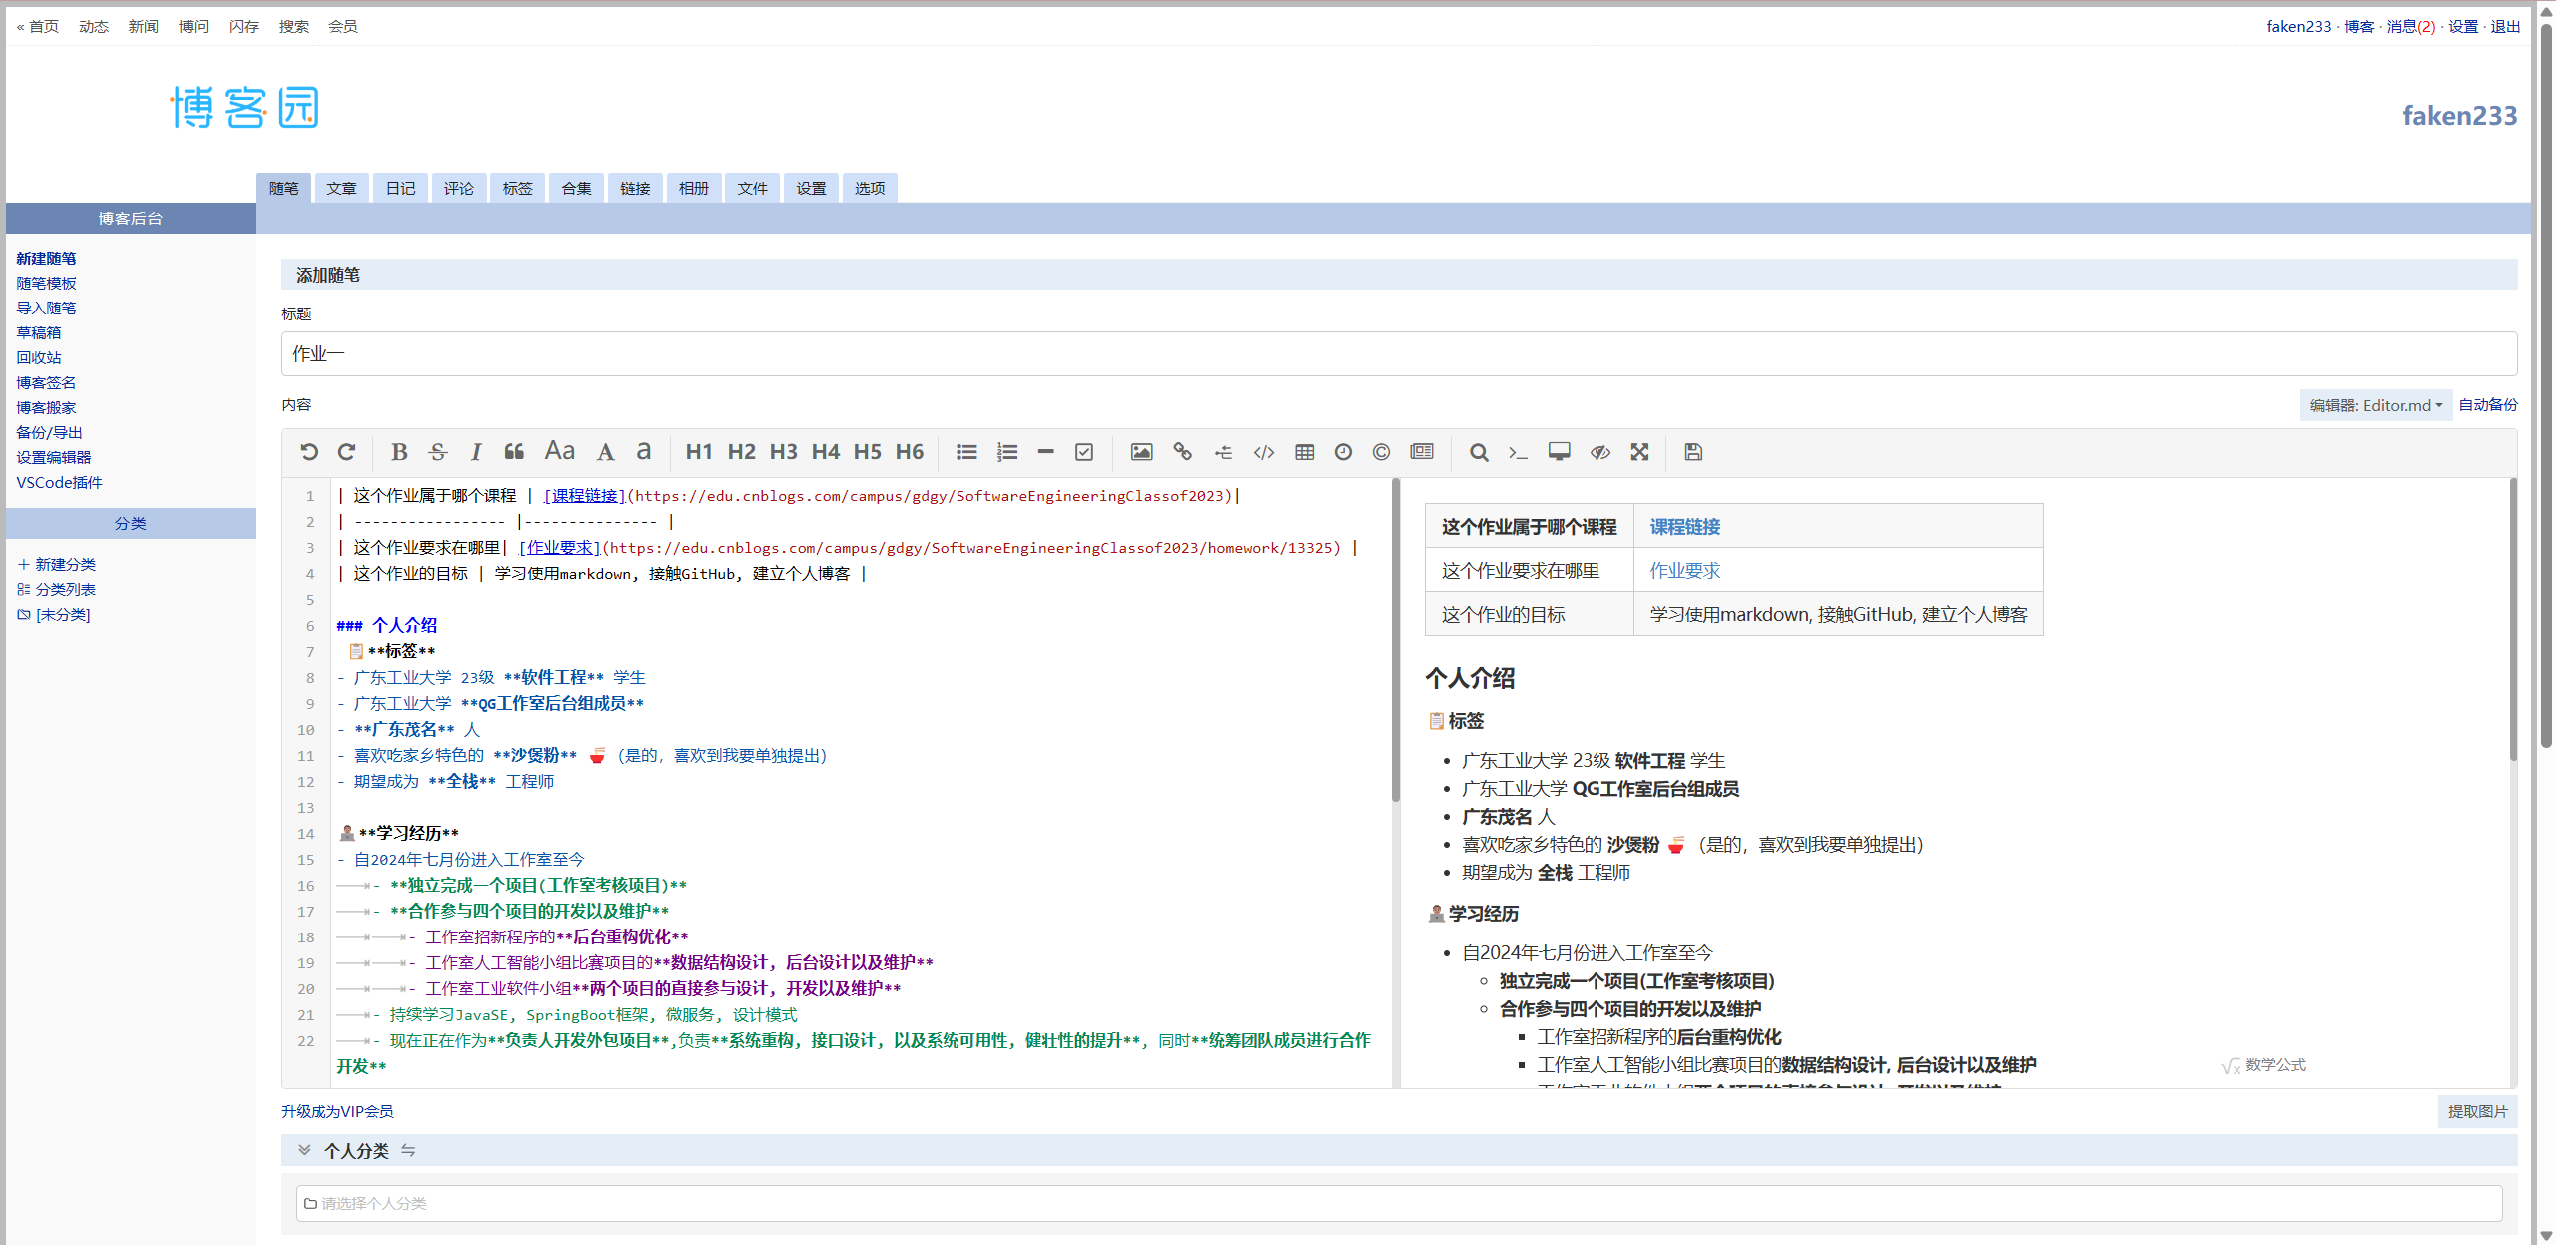
Task: Click the 标题 input field
Action: point(1398,354)
